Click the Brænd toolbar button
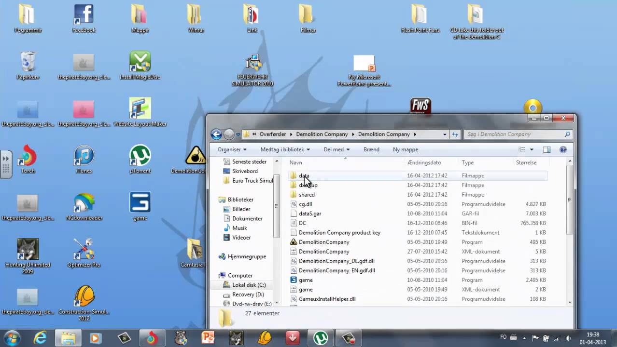This screenshot has width=617, height=347. coord(371,149)
